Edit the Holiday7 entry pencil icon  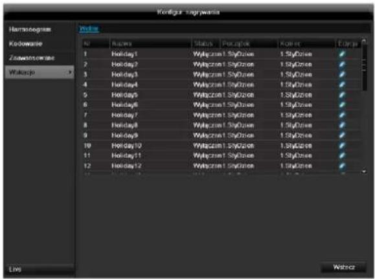click(x=342, y=115)
